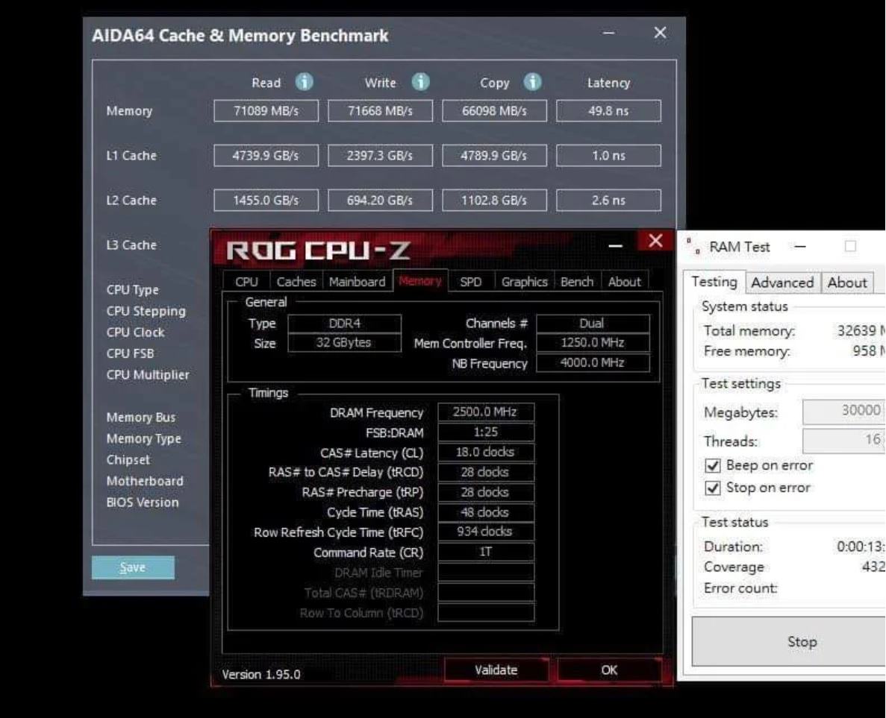Viewport: 886px width, 718px height.
Task: Switch to the Caches tab in CPU-Z
Action: (x=296, y=282)
